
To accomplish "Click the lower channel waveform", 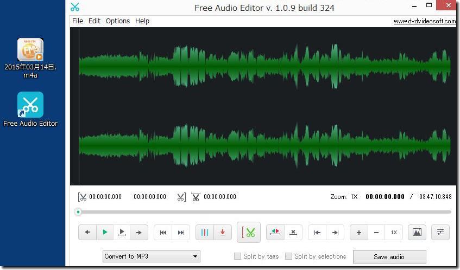I will click(x=264, y=145).
